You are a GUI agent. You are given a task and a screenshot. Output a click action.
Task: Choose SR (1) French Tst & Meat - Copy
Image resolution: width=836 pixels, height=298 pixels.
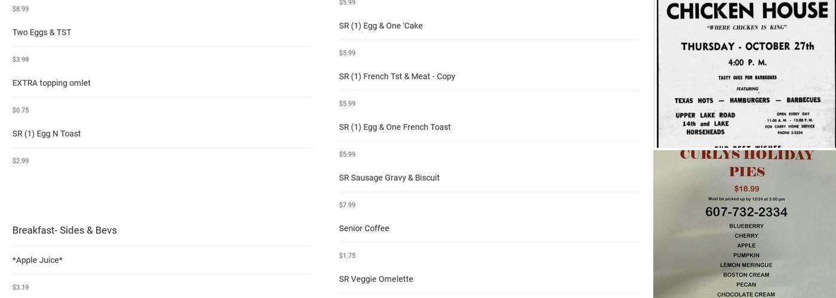click(397, 76)
